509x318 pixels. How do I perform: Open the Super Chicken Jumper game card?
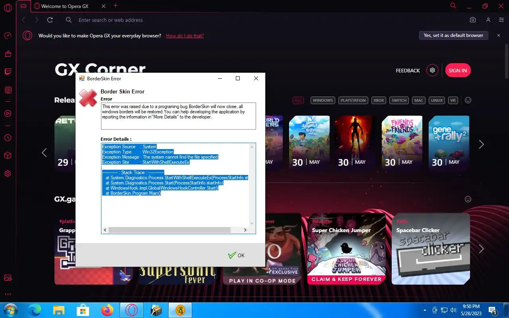point(346,249)
